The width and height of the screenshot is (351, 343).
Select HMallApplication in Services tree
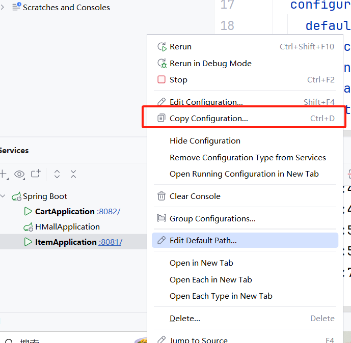(x=67, y=227)
